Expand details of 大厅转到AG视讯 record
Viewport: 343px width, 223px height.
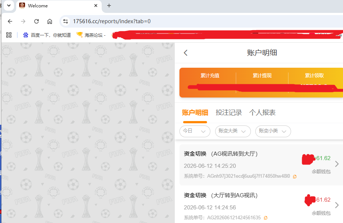click(337, 205)
